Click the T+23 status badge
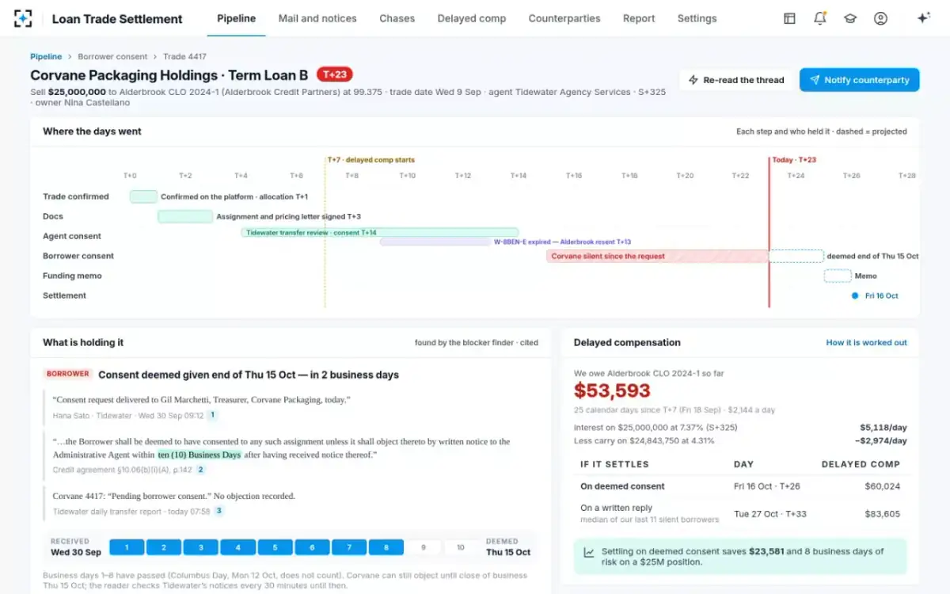The width and height of the screenshot is (950, 594). [x=334, y=74]
